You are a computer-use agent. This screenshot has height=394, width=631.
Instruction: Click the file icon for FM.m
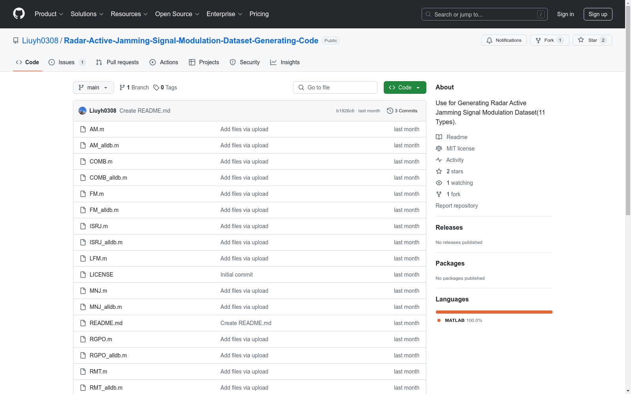tap(83, 194)
